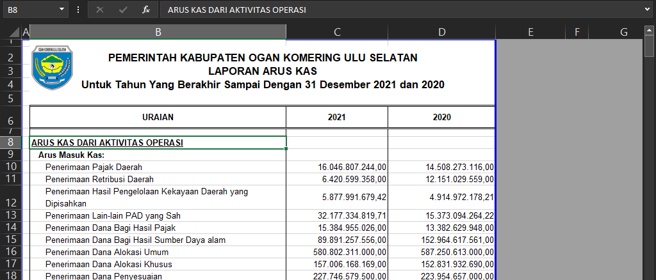Select the 2021 column heading cell
Viewport: 656px width, 280px height.
pyautogui.click(x=336, y=117)
